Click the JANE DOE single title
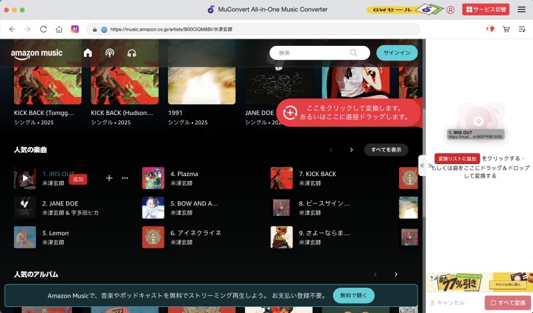This screenshot has height=313, width=533. point(259,112)
